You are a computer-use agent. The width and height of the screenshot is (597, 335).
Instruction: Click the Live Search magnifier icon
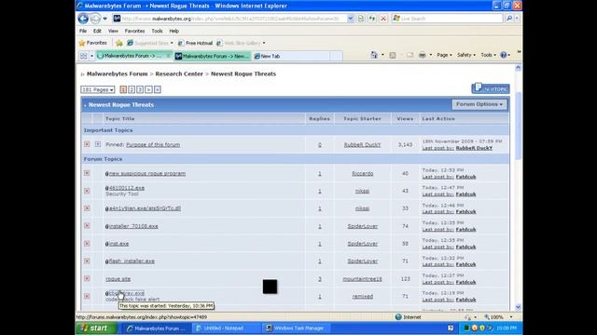509,19
